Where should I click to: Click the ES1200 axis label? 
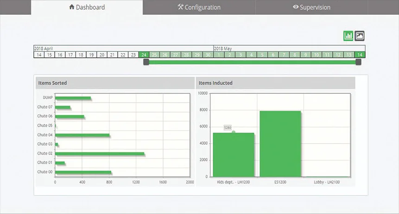[x=280, y=182]
